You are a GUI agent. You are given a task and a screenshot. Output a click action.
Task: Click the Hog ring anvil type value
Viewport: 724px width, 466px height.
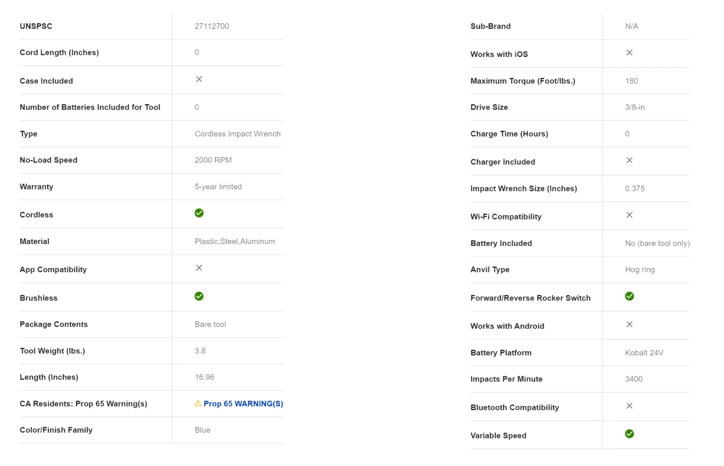[x=640, y=270]
